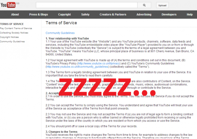Open Copyright Notices in sidebar
Image resolution: width=197 pixels, height=139 pixels.
[9, 37]
